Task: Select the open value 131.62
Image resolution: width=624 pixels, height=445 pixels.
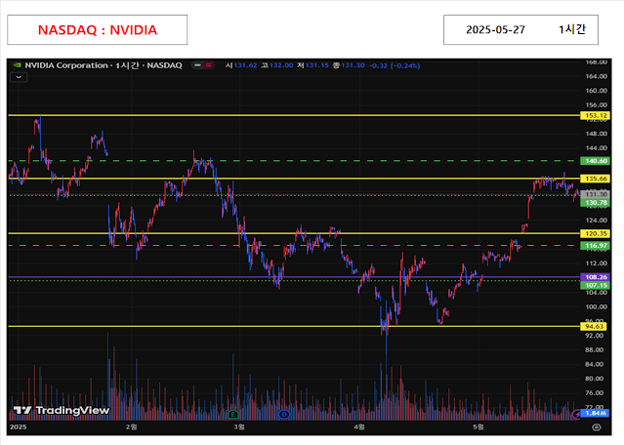Action: pos(245,65)
